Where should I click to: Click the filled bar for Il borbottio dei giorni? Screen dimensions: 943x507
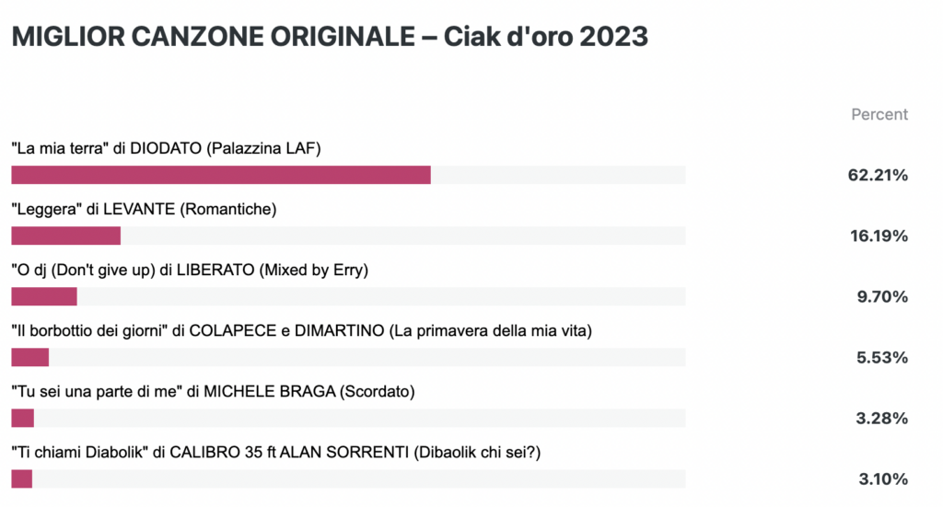coord(30,357)
